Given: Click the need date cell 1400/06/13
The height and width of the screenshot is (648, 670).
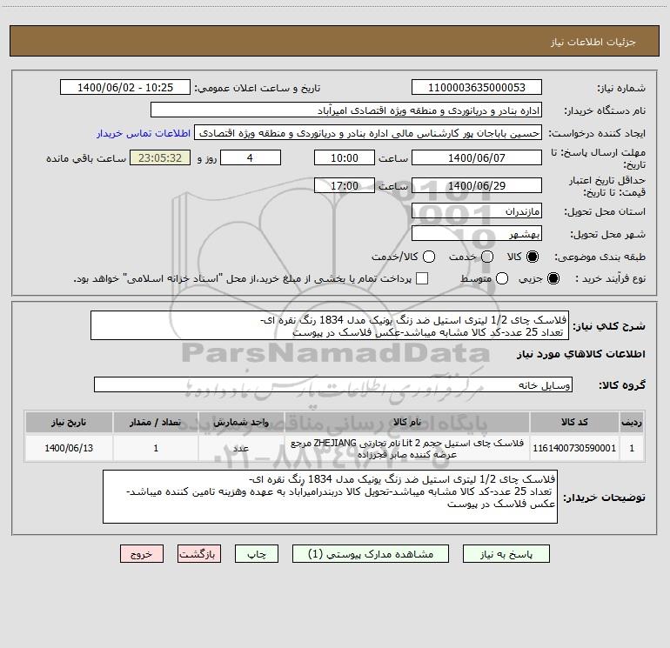Looking at the screenshot, I should [69, 448].
